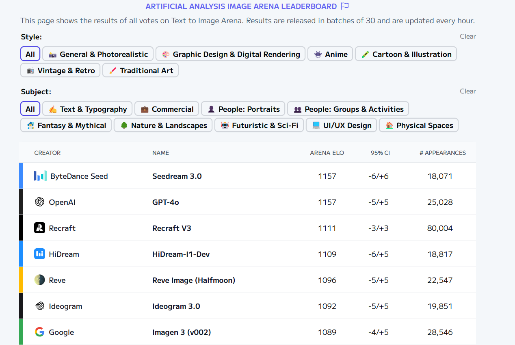Click the Reve creator name

point(57,280)
